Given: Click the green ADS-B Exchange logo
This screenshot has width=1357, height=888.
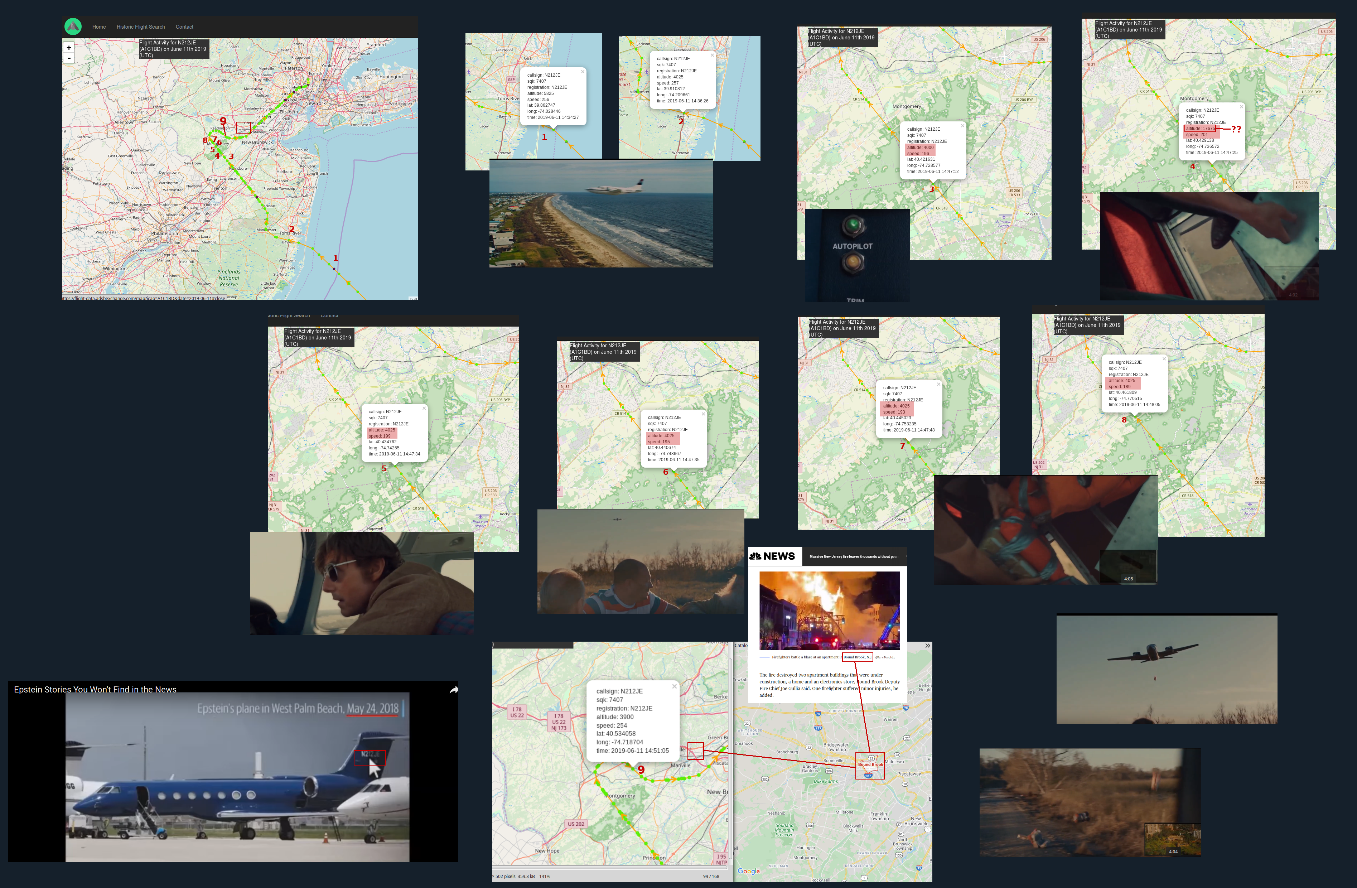Looking at the screenshot, I should 73,26.
